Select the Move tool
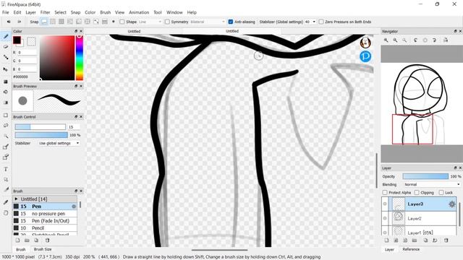The height and width of the screenshot is (260, 463). 6,69
